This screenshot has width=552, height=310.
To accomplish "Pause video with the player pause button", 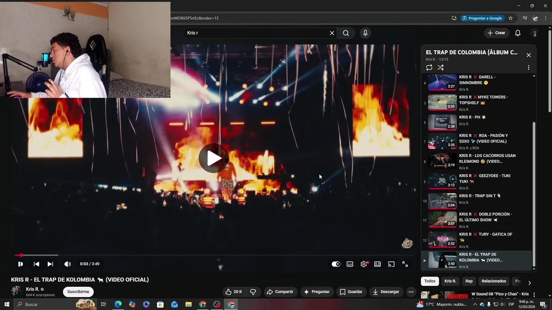I will [20, 264].
